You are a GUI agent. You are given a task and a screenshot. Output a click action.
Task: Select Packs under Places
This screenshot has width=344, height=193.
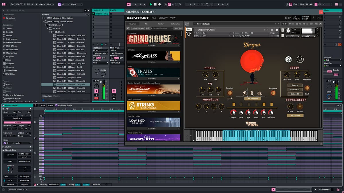click(x=9, y=84)
